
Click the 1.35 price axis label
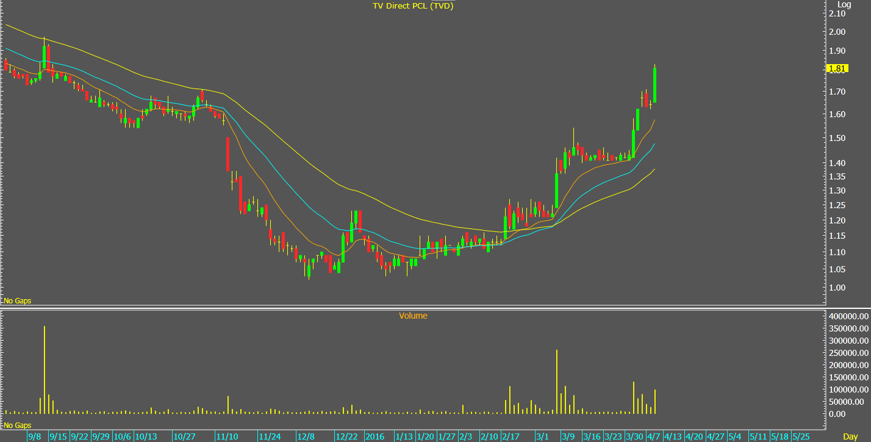tap(837, 176)
